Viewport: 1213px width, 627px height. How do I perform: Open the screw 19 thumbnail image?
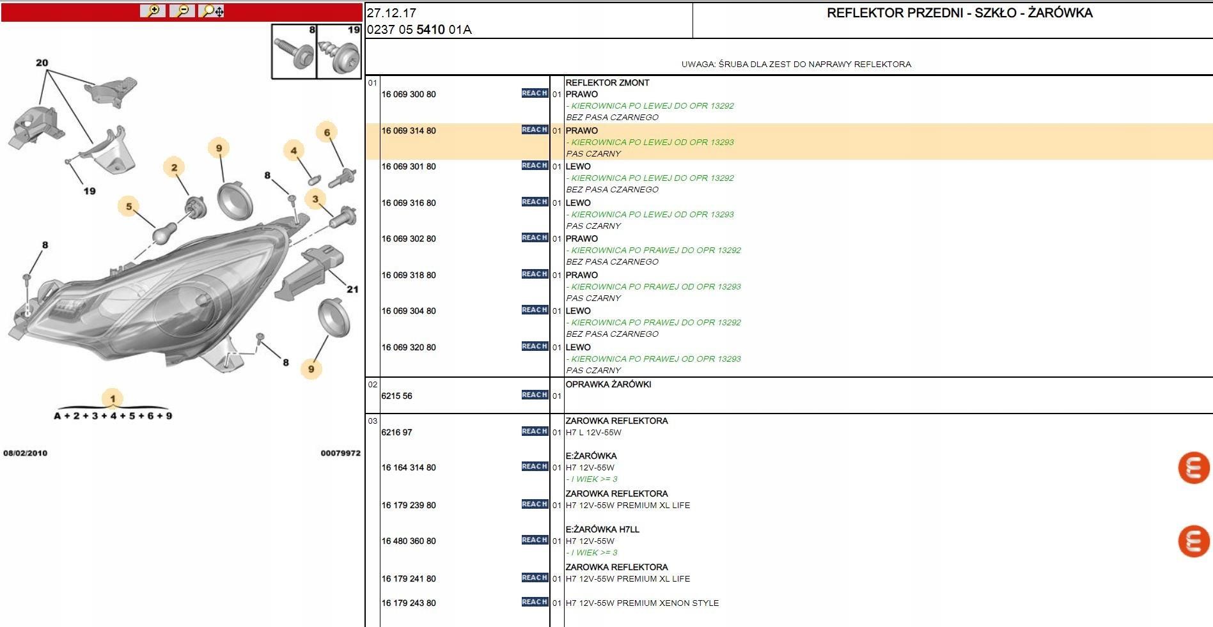[340, 52]
